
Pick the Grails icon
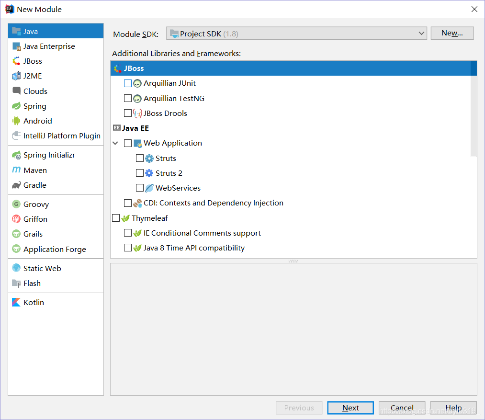tap(16, 234)
